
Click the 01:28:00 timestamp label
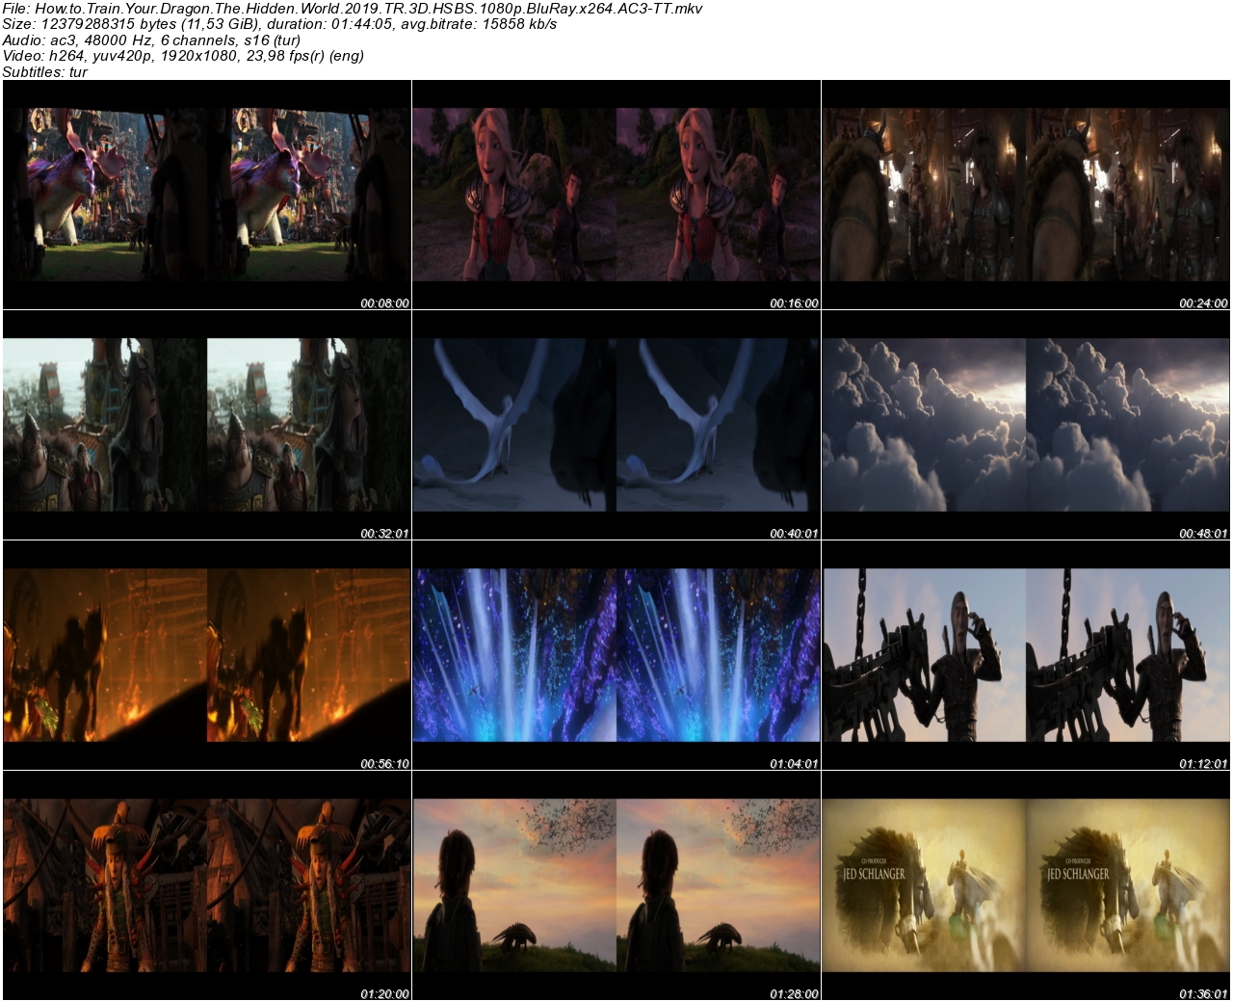(795, 993)
